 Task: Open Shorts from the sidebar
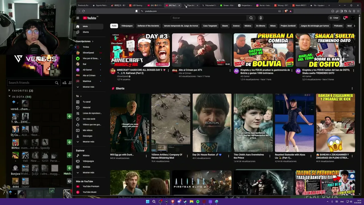point(89,32)
